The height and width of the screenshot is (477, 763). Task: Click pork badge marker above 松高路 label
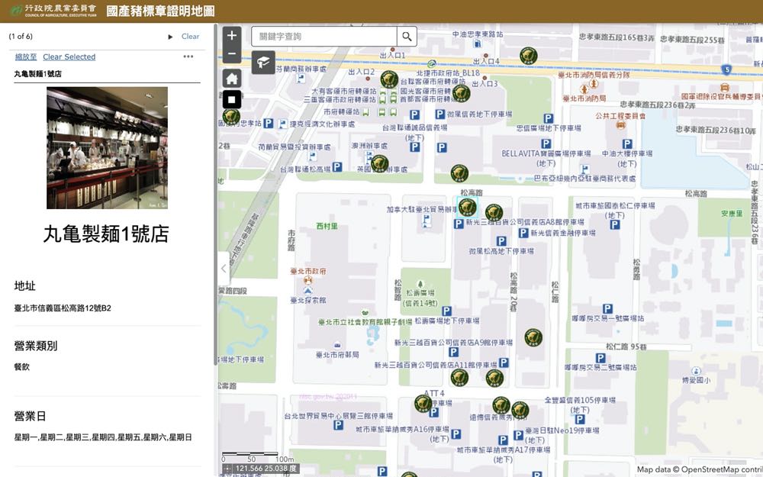click(459, 173)
